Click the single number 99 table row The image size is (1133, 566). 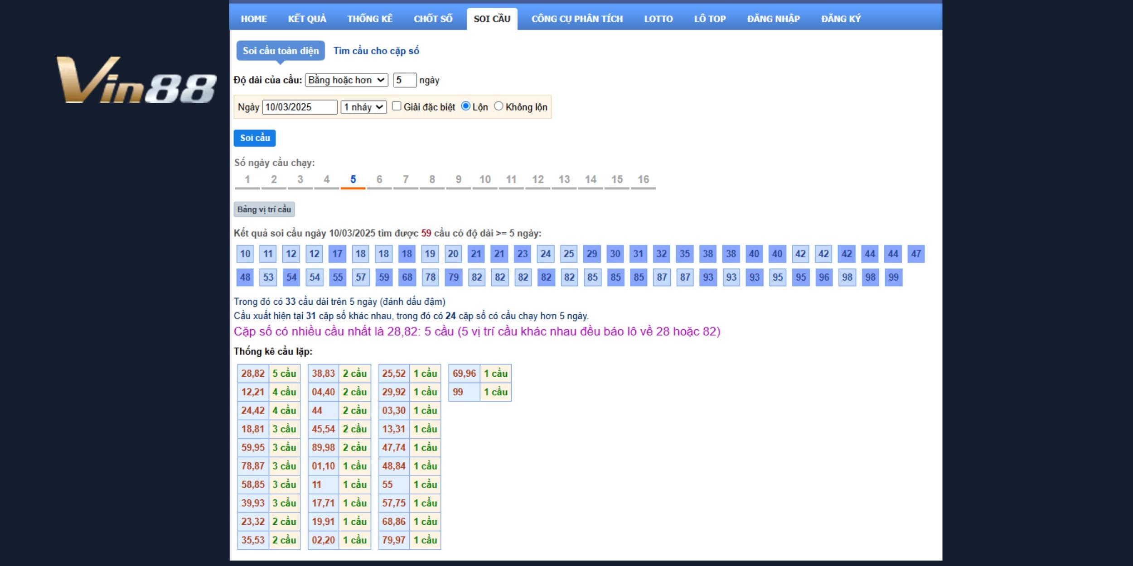click(x=480, y=393)
